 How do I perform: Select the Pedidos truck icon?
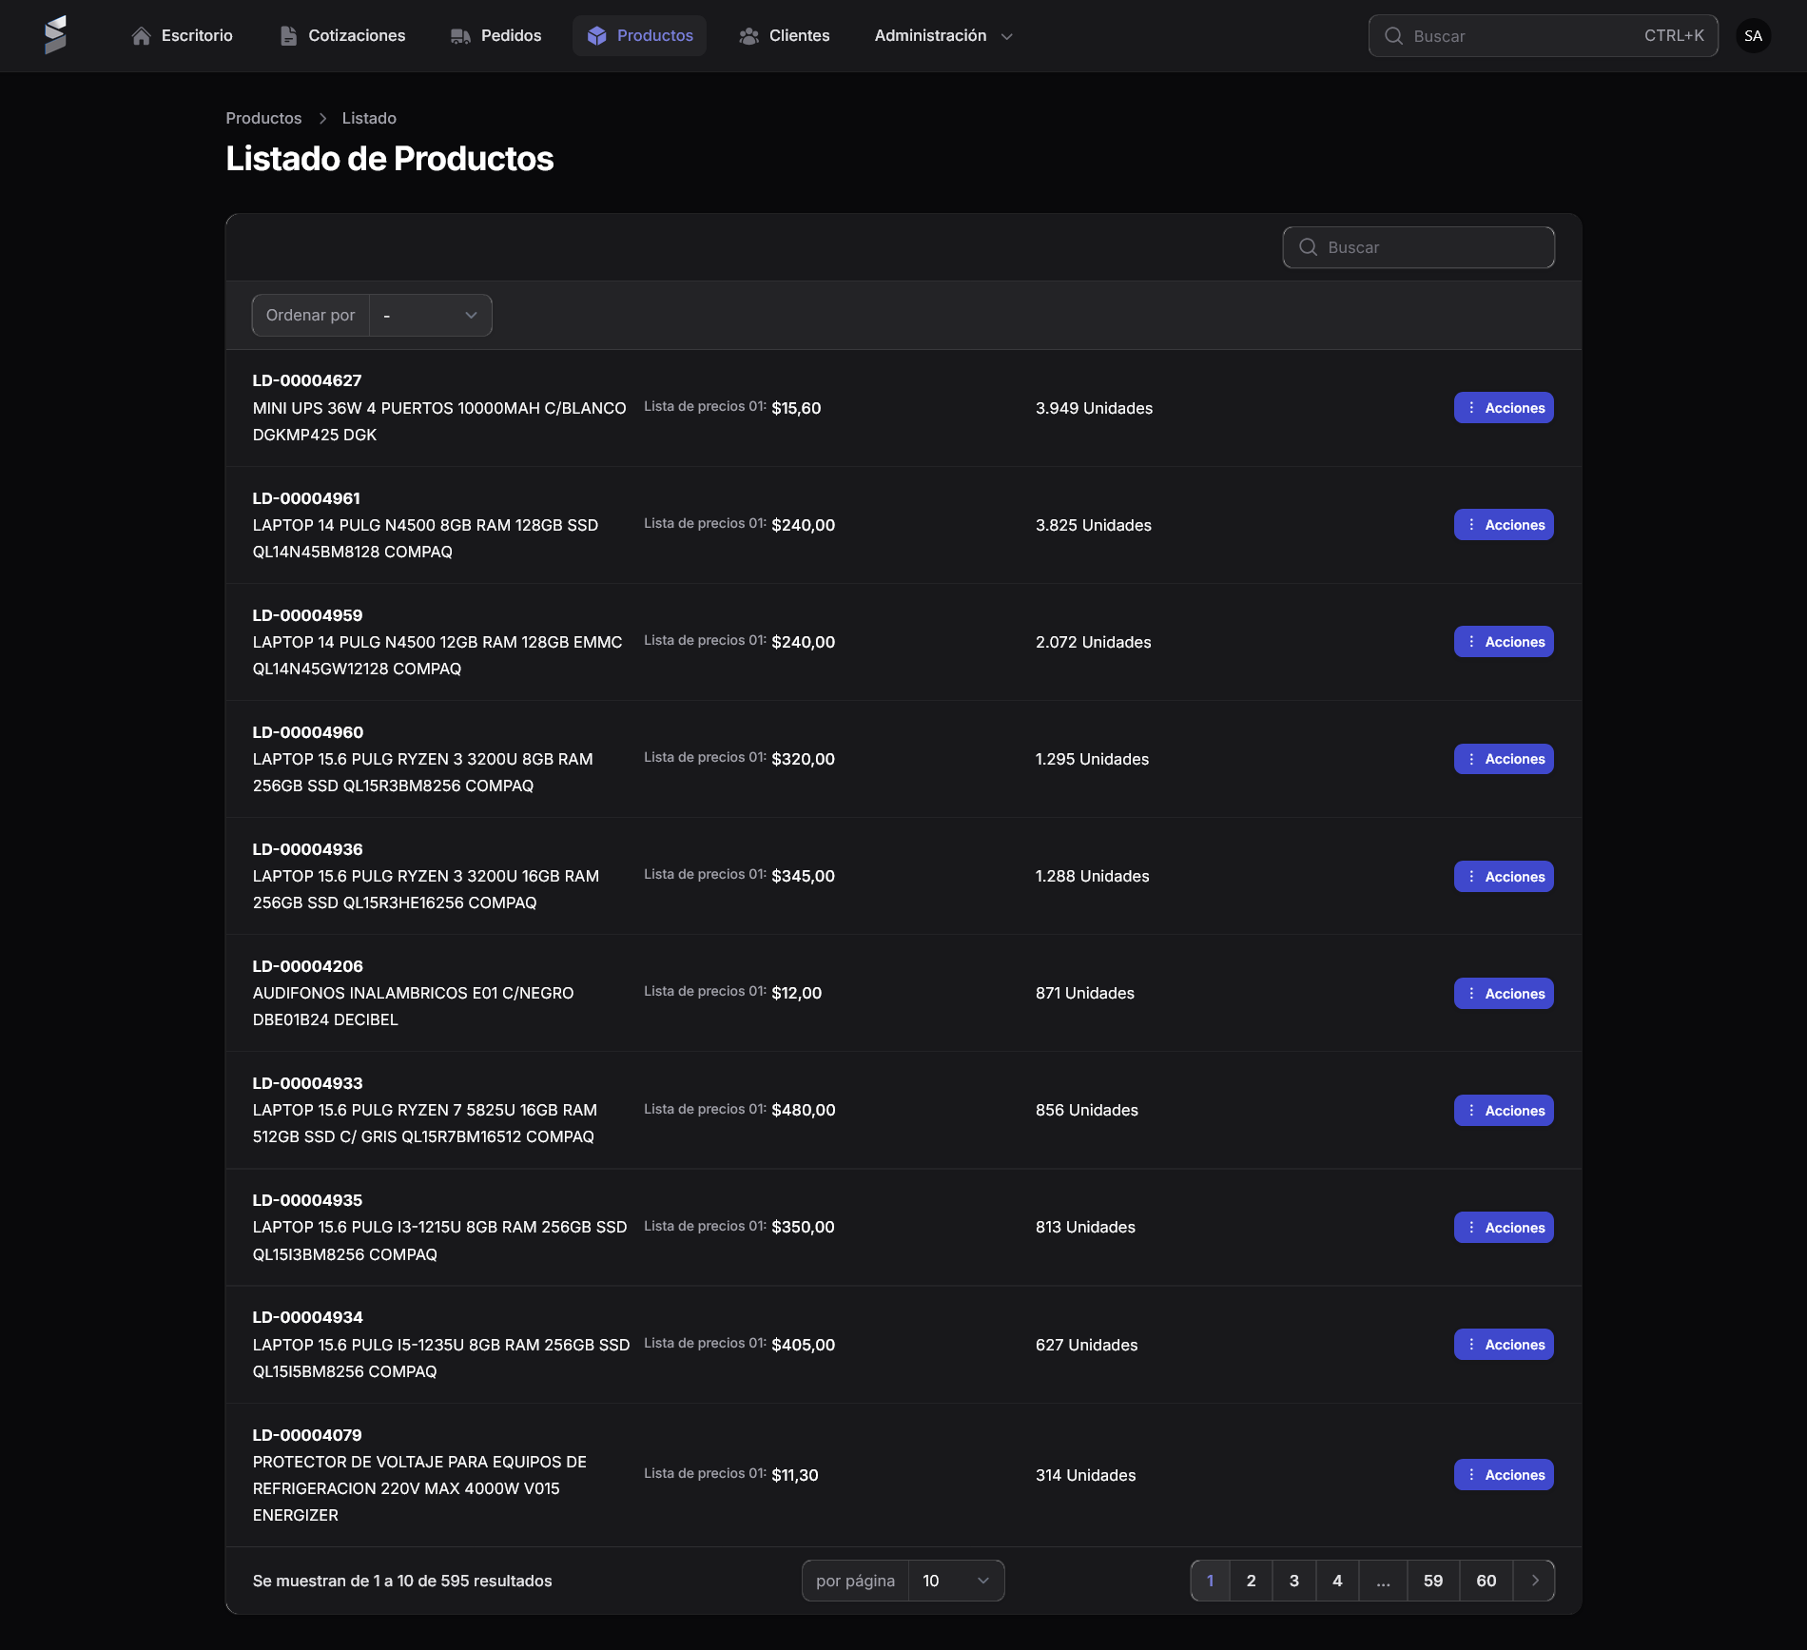coord(460,35)
